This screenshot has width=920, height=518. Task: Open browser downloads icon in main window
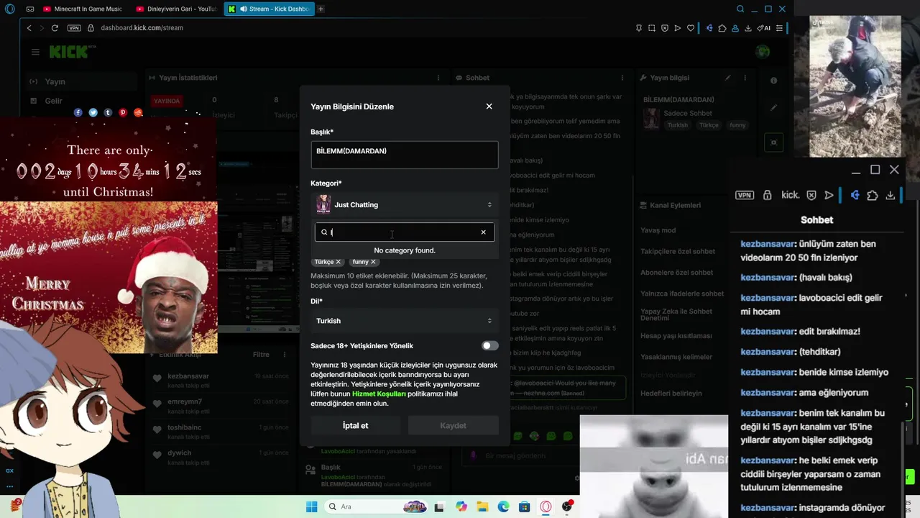point(748,28)
